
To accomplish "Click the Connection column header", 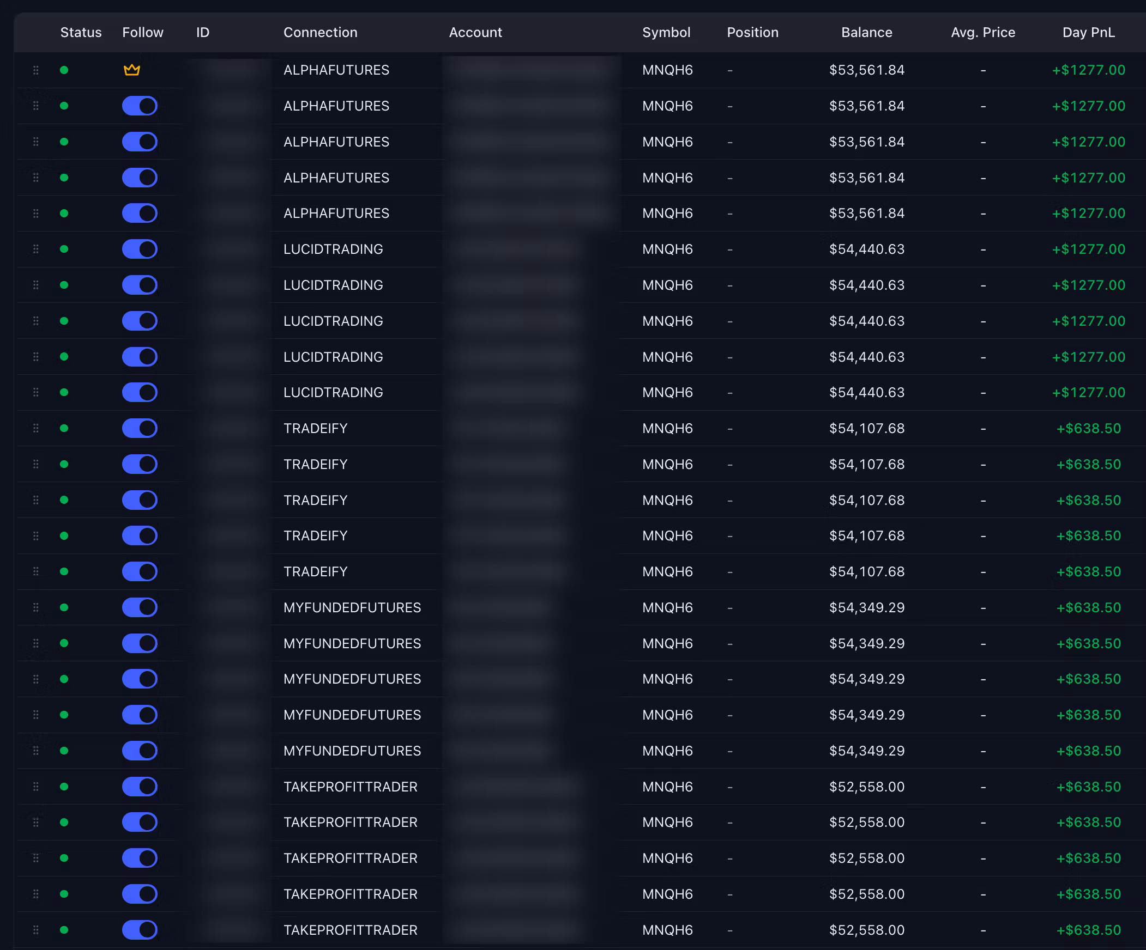I will pos(321,32).
